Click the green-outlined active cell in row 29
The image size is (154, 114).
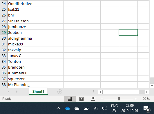click(x=128, y=32)
